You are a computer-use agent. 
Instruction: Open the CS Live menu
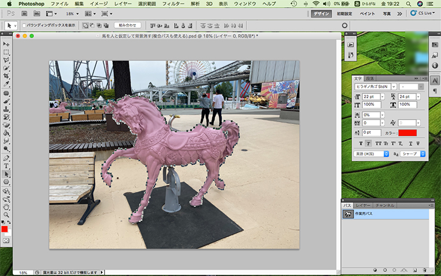[x=422, y=13]
